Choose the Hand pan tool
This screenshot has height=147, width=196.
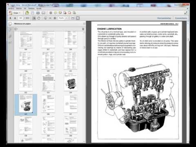pos(39,18)
